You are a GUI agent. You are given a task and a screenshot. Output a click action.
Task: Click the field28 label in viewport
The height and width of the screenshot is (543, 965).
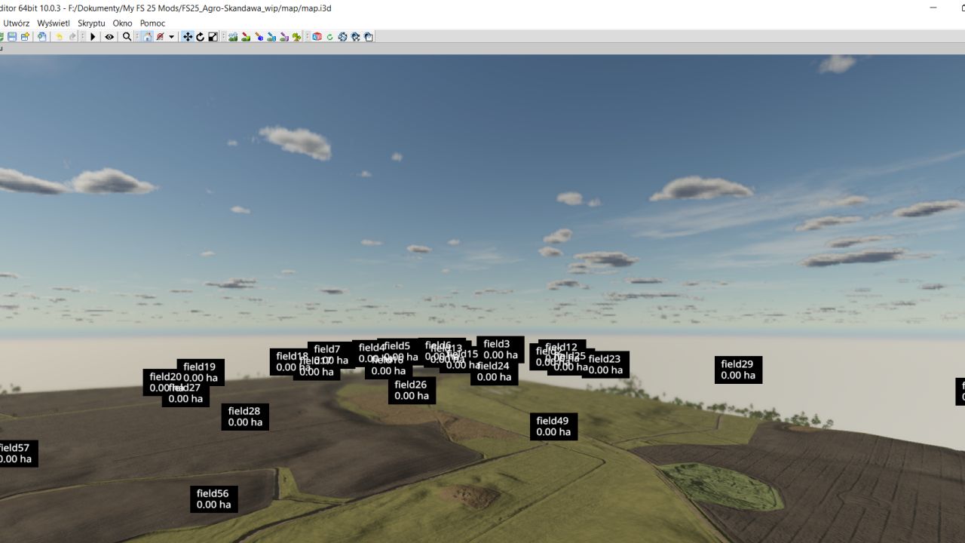pyautogui.click(x=245, y=416)
